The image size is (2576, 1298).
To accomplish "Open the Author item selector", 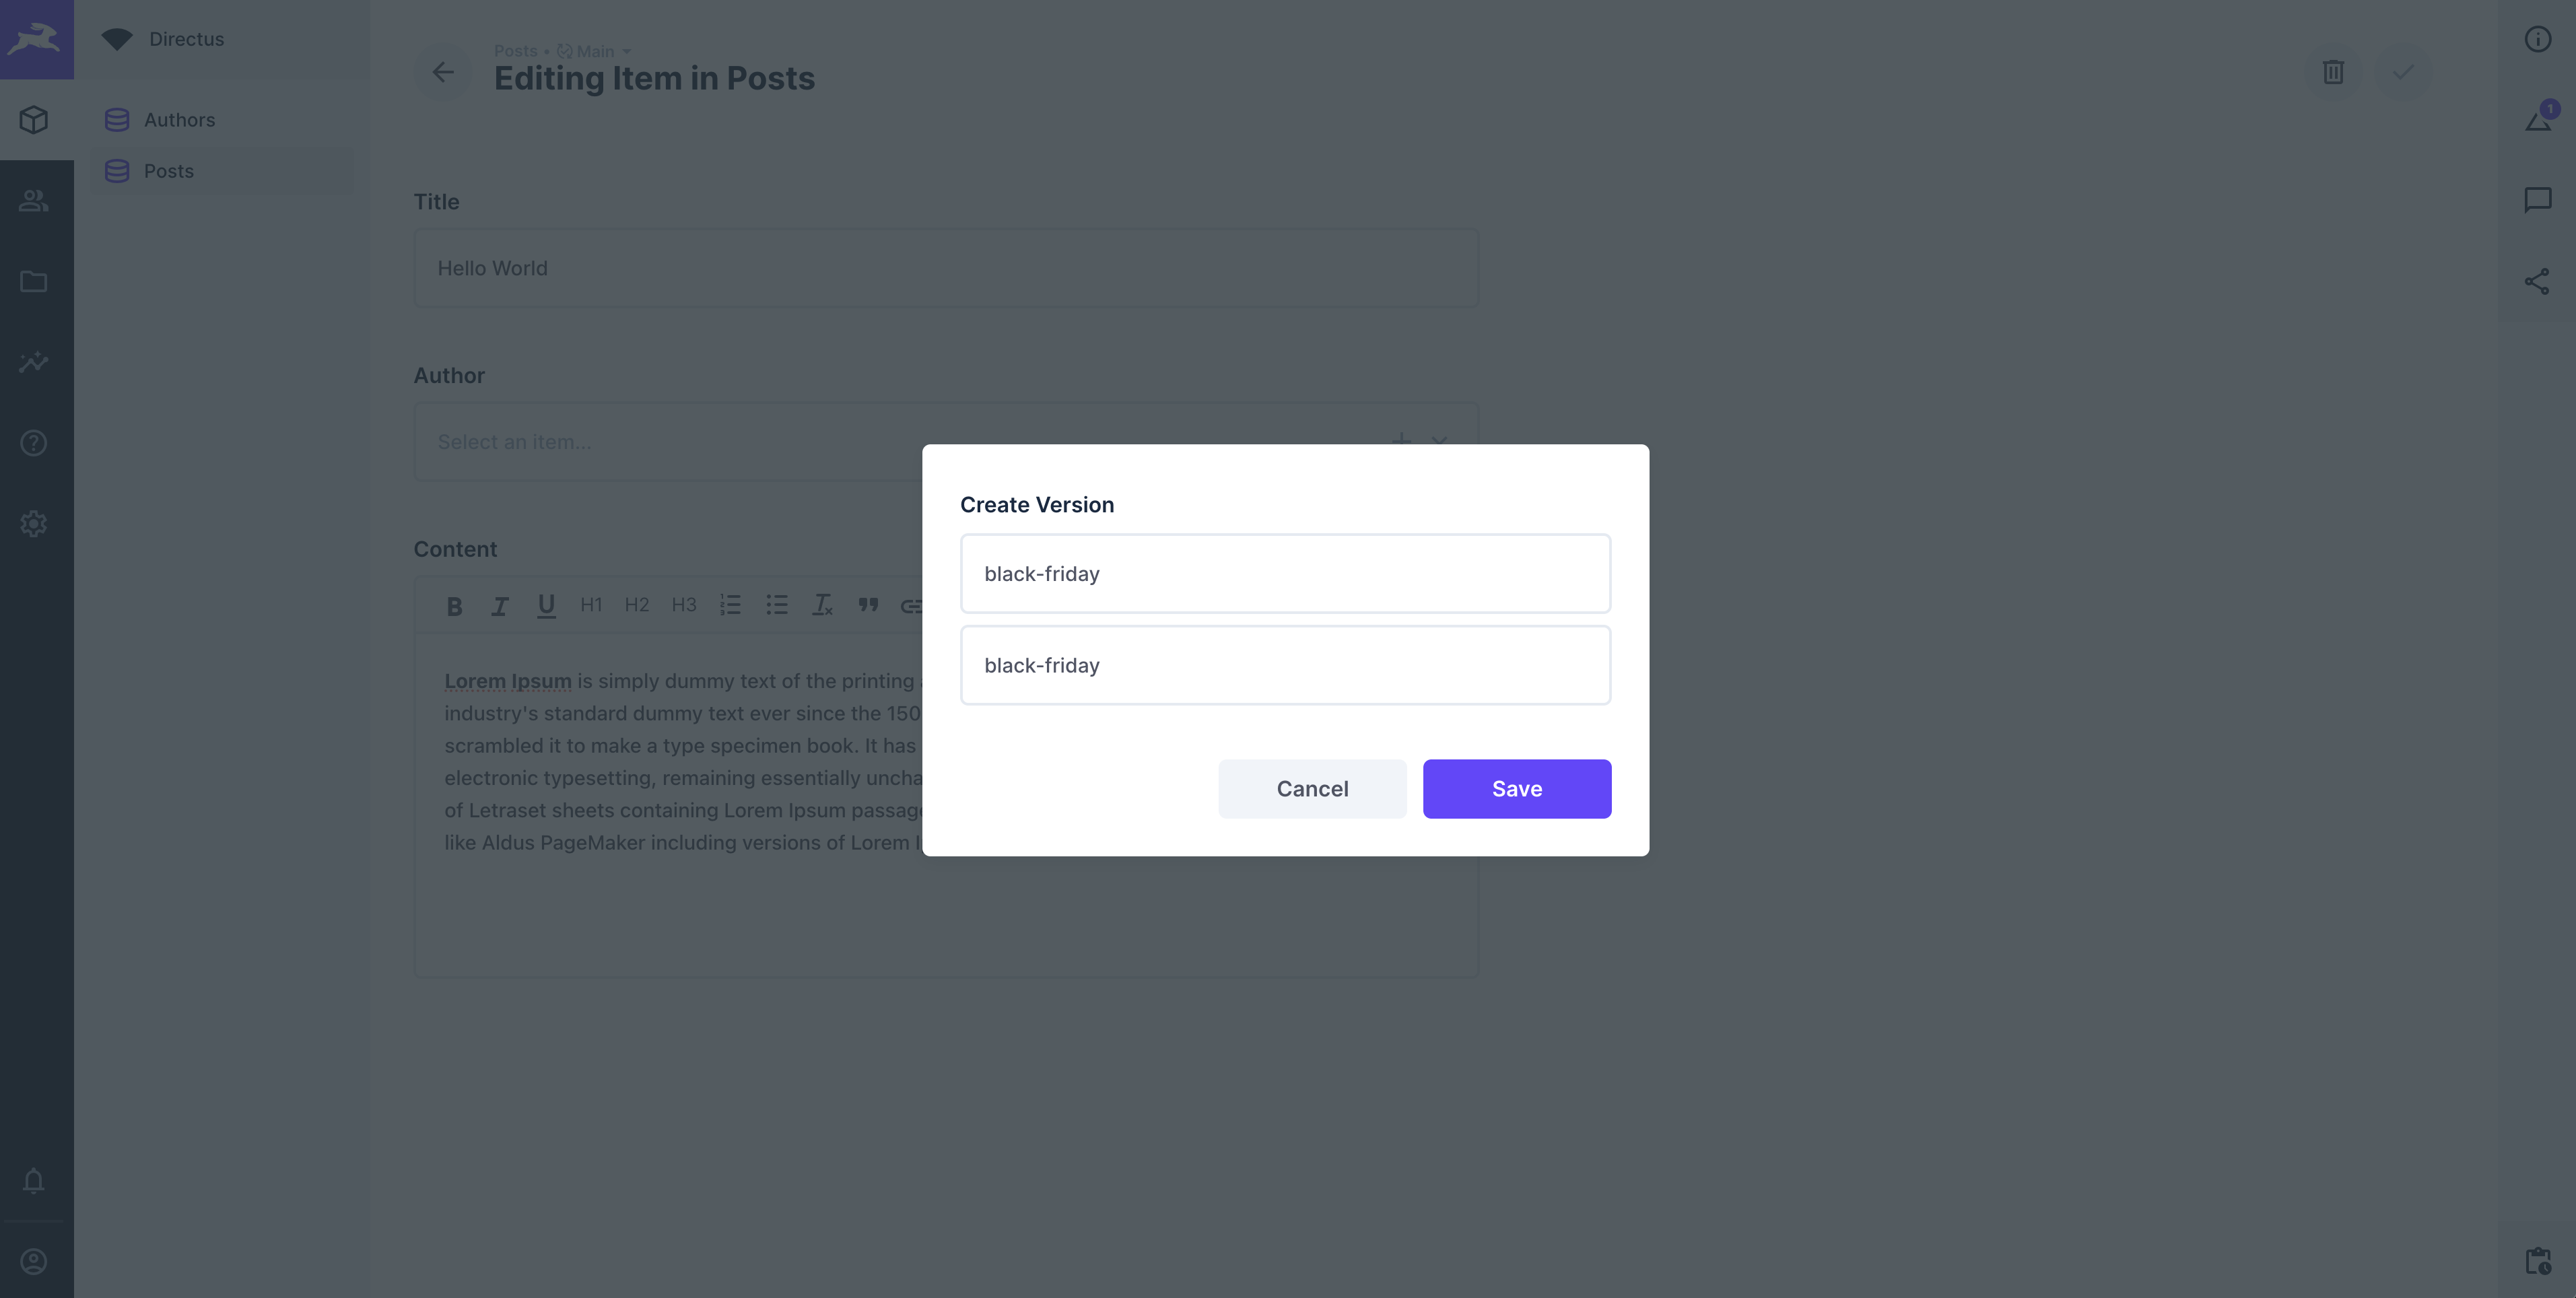I will tap(700, 441).
